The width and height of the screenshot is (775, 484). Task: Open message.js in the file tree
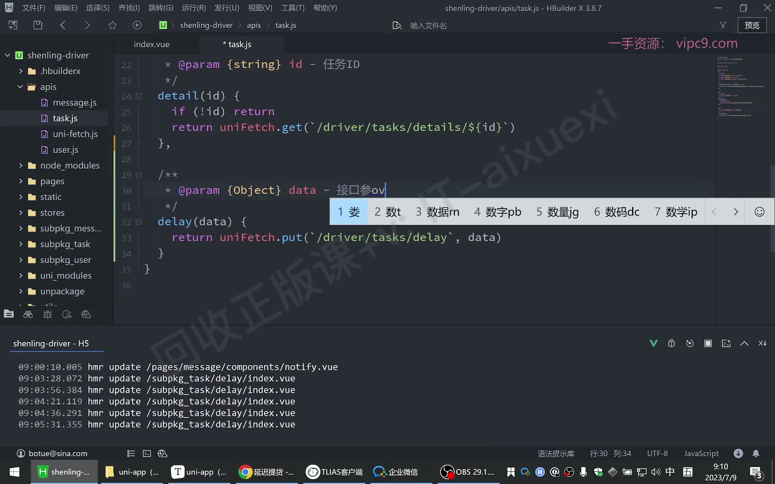(x=75, y=102)
